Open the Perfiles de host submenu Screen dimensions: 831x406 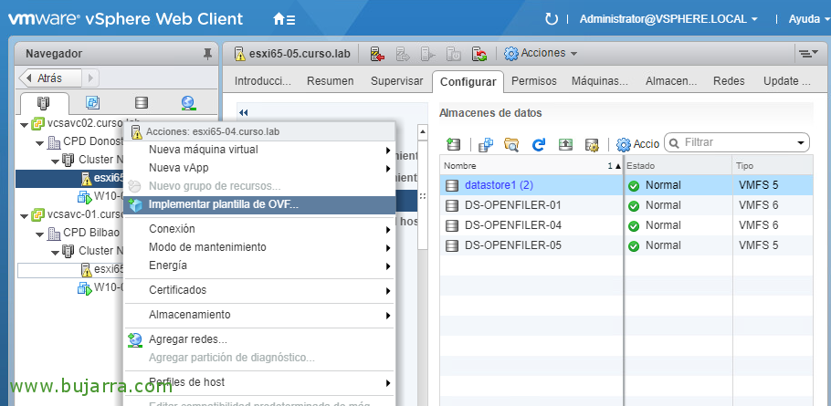pos(259,382)
